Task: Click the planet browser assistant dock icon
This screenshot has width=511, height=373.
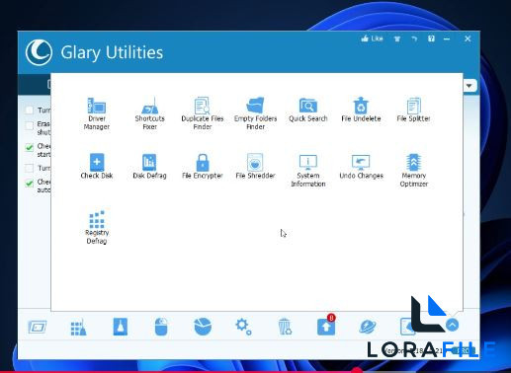Action: pos(368,327)
